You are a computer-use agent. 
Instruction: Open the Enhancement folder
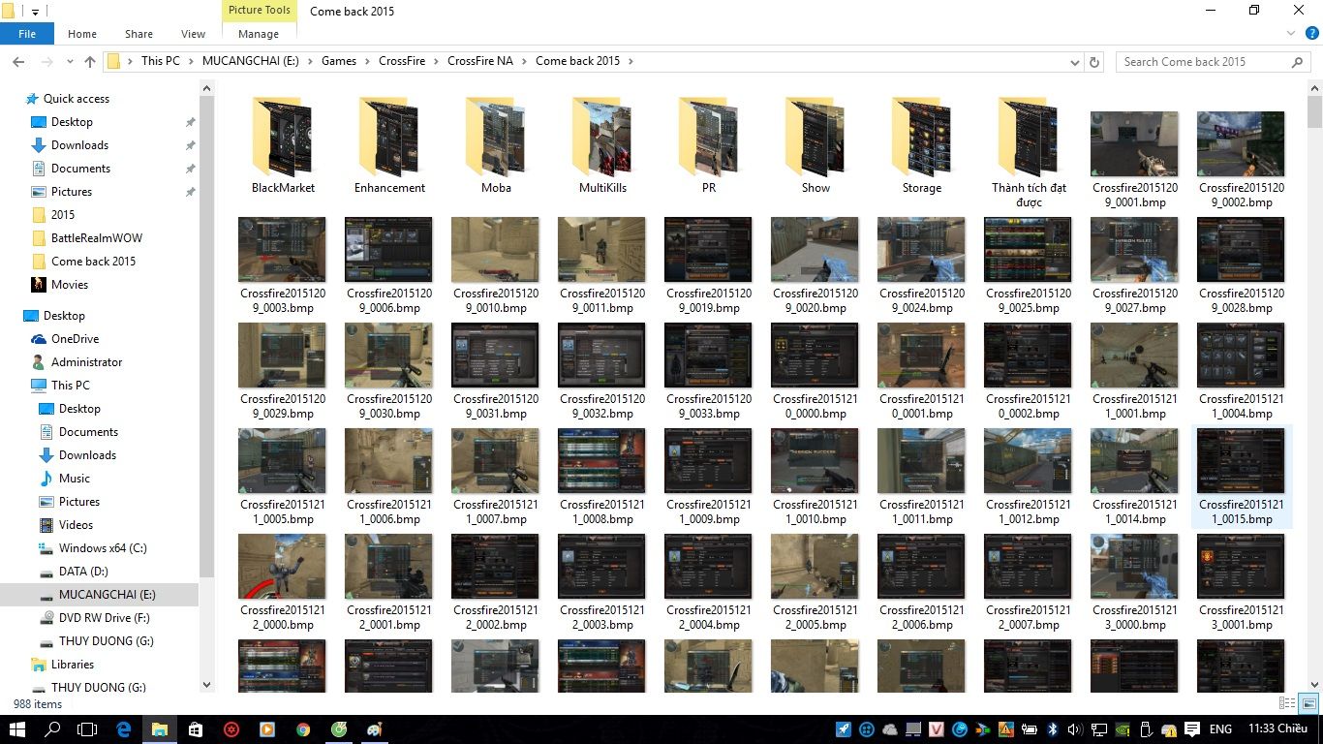(389, 145)
